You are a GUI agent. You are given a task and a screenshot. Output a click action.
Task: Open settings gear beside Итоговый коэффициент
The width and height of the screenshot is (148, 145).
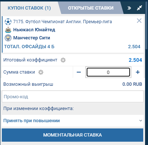[x=63, y=60]
